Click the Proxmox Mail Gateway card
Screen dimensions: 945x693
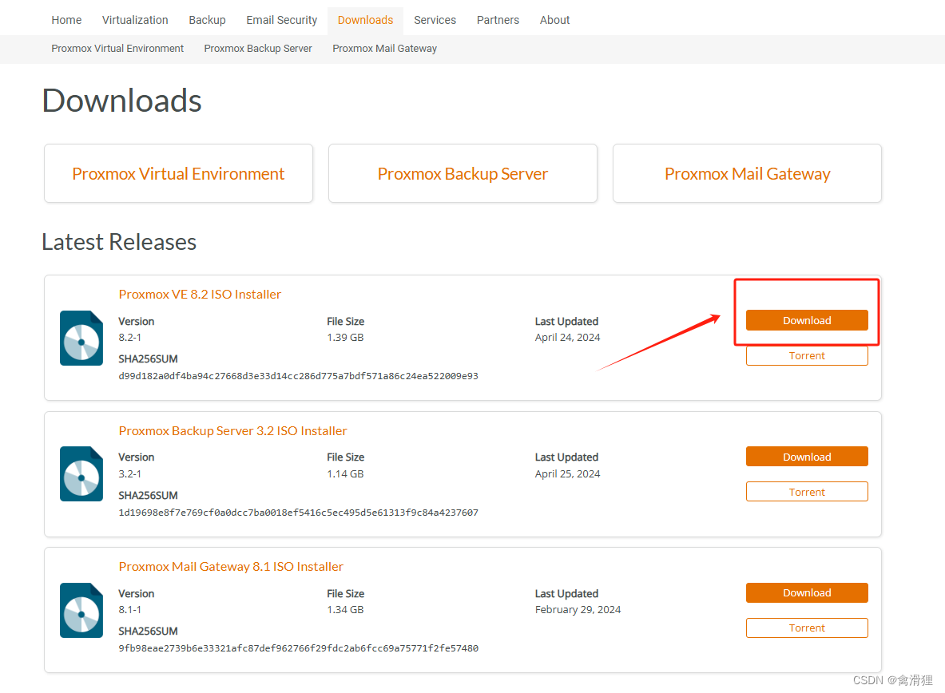[748, 173]
